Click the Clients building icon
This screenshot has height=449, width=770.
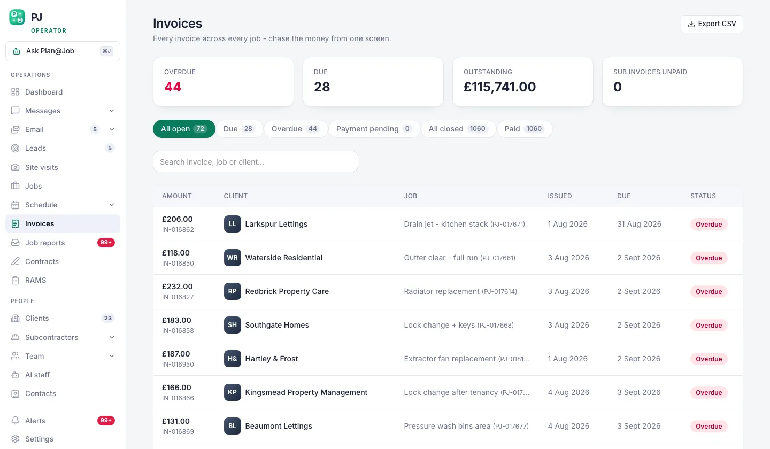15,318
